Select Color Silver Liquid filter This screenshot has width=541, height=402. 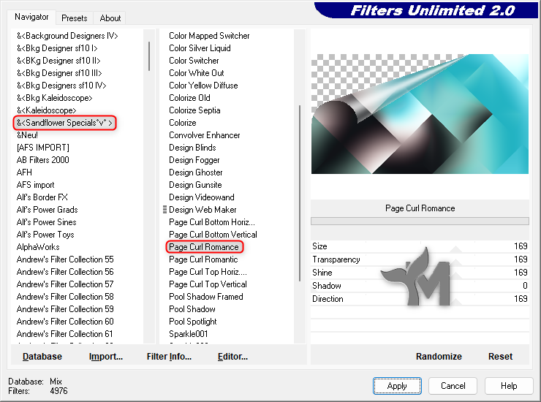(x=200, y=48)
